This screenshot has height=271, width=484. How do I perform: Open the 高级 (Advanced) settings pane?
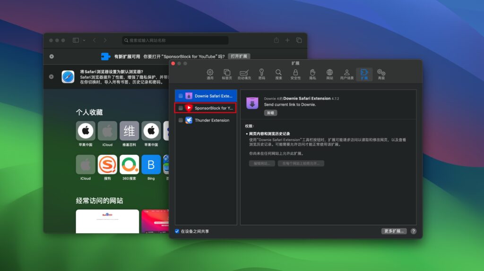coord(381,74)
